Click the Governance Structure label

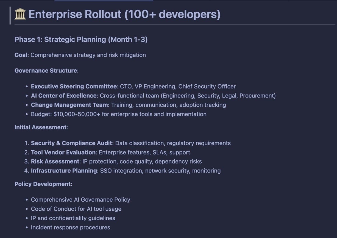[x=46, y=71]
